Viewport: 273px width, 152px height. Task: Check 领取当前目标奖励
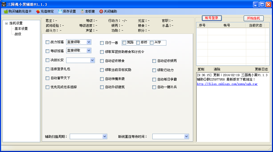(x=102, y=70)
